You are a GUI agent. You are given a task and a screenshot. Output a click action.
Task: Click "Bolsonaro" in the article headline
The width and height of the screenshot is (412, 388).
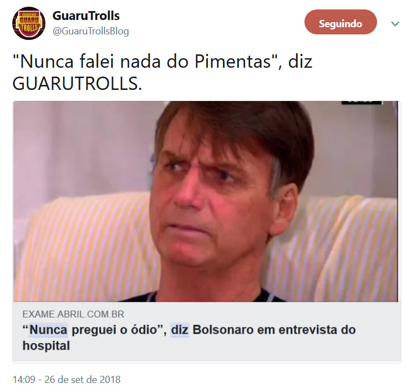click(x=223, y=330)
